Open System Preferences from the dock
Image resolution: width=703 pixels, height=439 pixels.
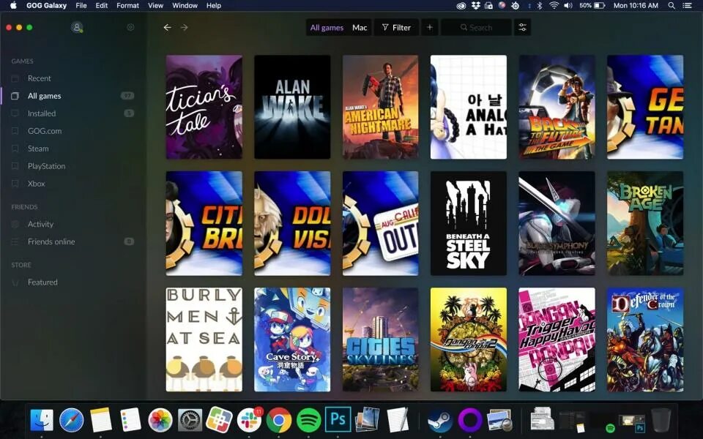[x=190, y=420]
